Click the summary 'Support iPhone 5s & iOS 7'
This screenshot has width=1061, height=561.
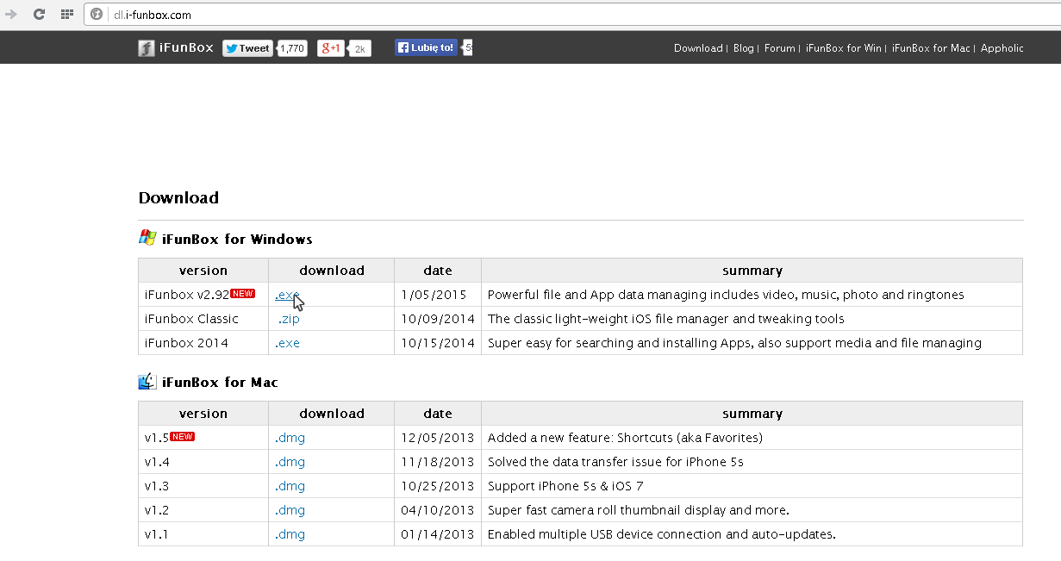(565, 486)
